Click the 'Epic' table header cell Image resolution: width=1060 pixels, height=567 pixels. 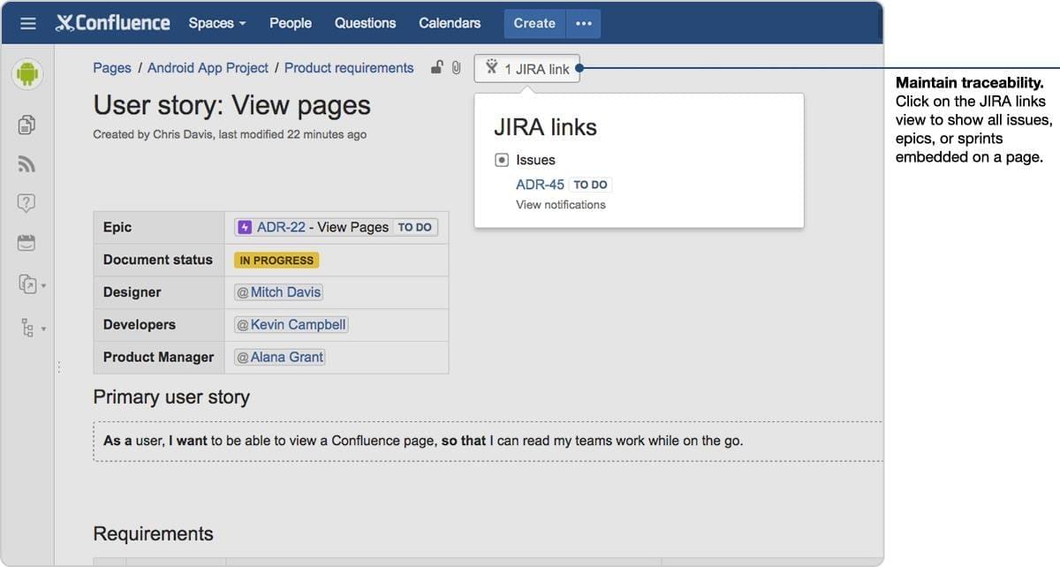[159, 227]
